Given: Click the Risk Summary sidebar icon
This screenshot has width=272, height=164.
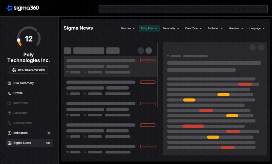Looking at the screenshot, I should pos(9,83).
